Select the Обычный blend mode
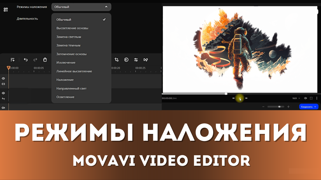This screenshot has height=180, width=321. point(81,19)
